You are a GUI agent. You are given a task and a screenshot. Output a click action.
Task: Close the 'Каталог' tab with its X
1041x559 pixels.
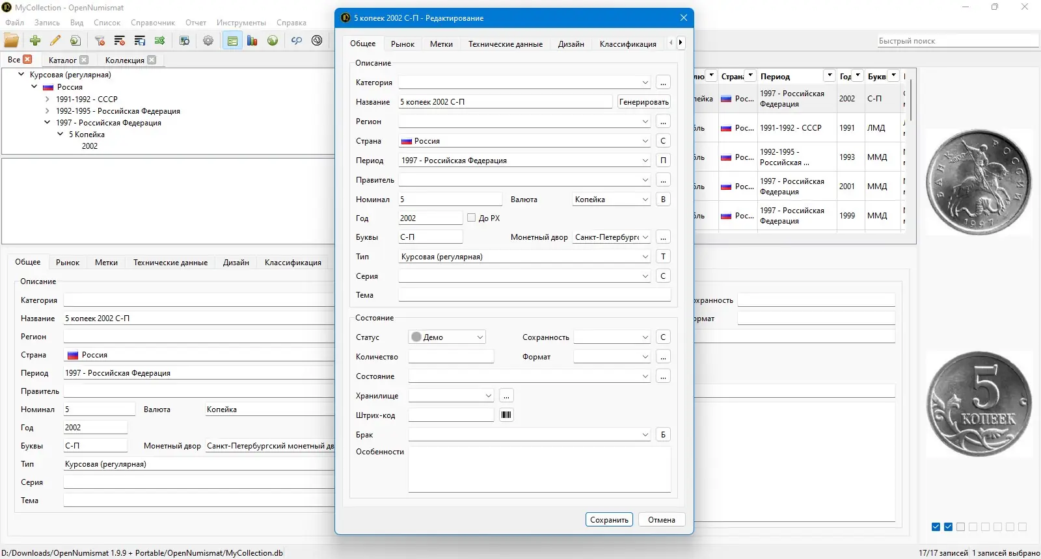pos(84,60)
